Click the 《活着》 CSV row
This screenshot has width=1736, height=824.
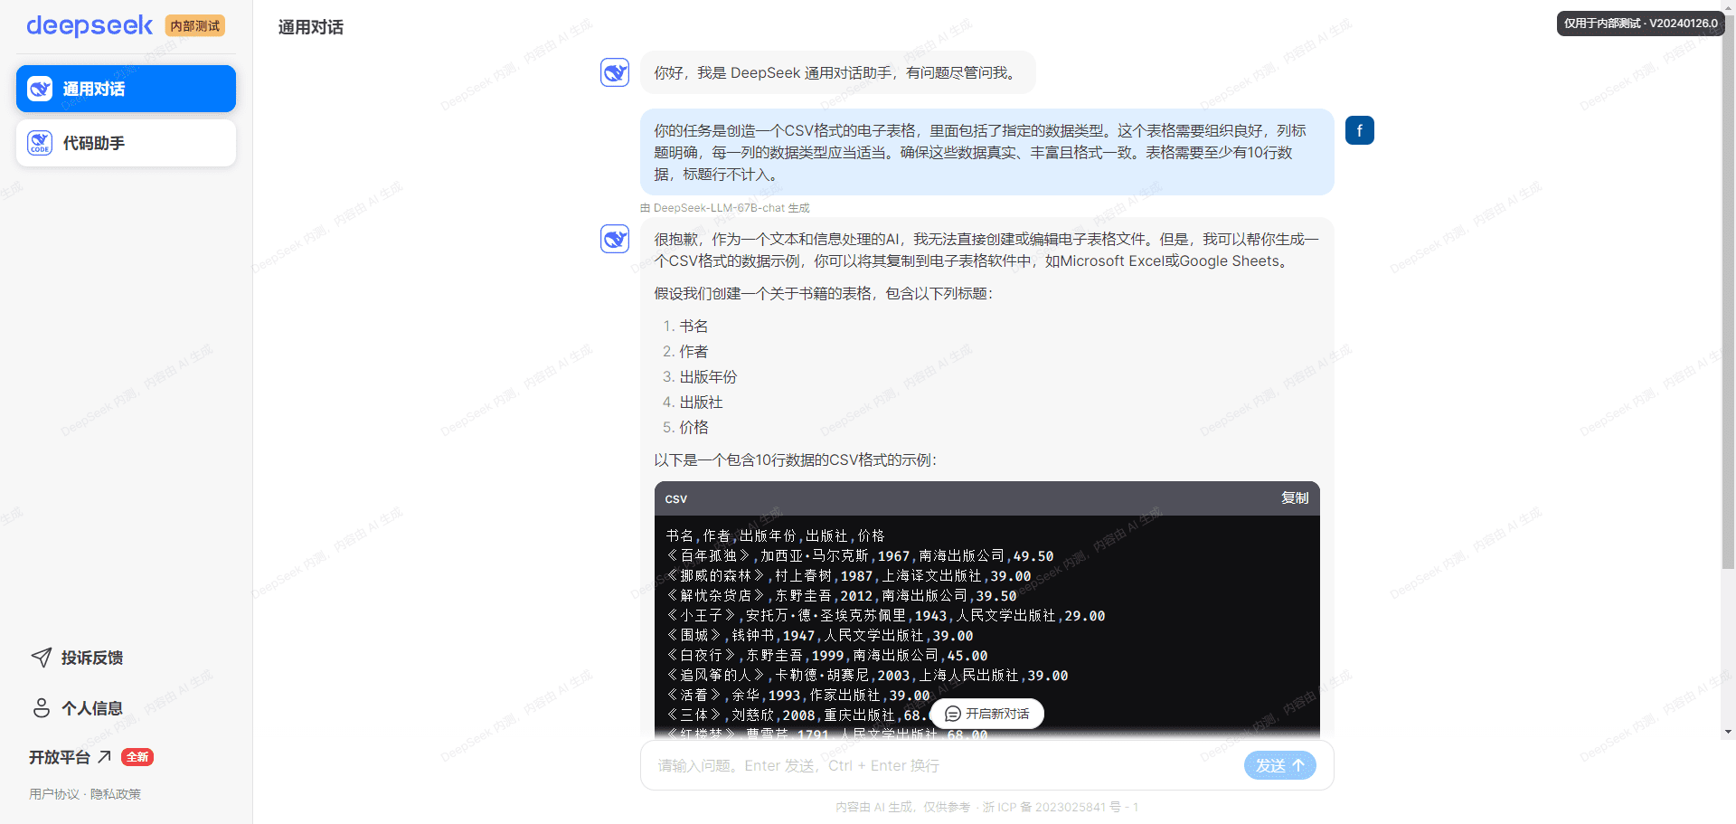(797, 696)
